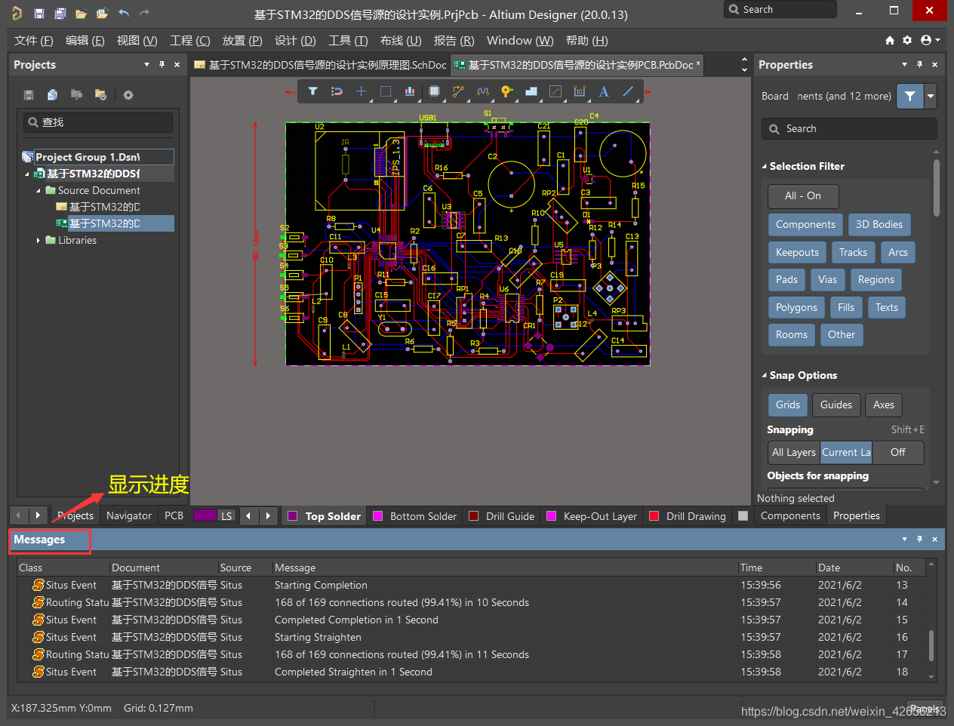954x726 pixels.
Task: Click the selection filter funnel in the PCB toolbar
Action: coord(312,91)
